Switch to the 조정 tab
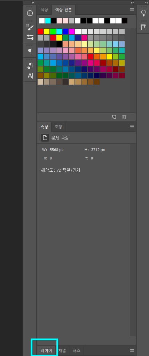This screenshot has width=149, height=356. (x=58, y=127)
